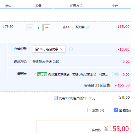
Task: Open the question mark help icon for 运费险
Action: (117, 74)
